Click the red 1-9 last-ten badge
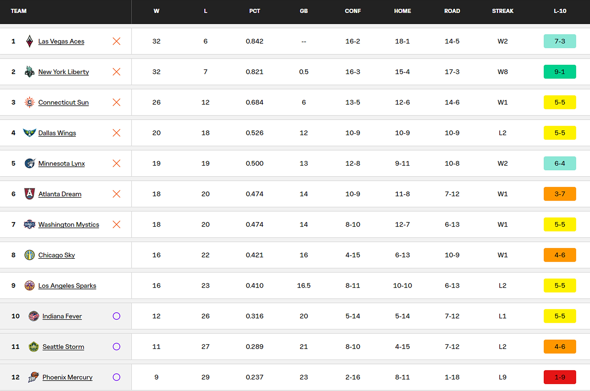 [x=559, y=377]
